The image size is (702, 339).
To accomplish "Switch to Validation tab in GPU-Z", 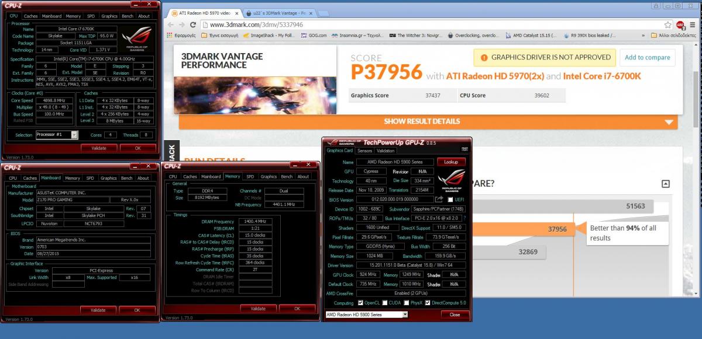I will [x=386, y=151].
